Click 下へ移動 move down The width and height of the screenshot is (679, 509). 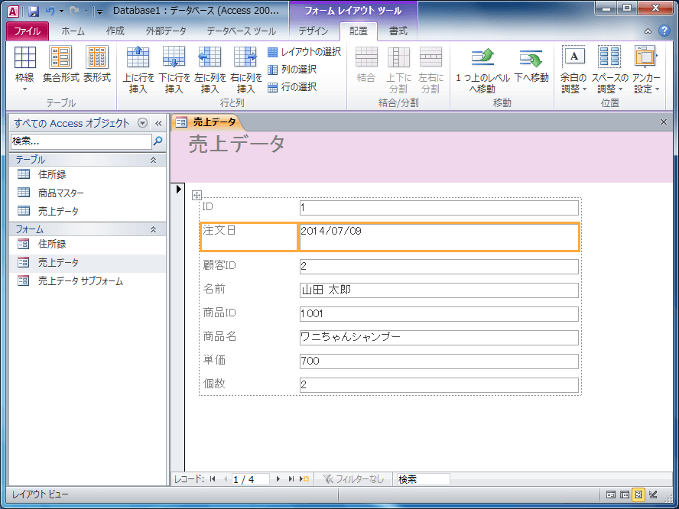point(531,65)
